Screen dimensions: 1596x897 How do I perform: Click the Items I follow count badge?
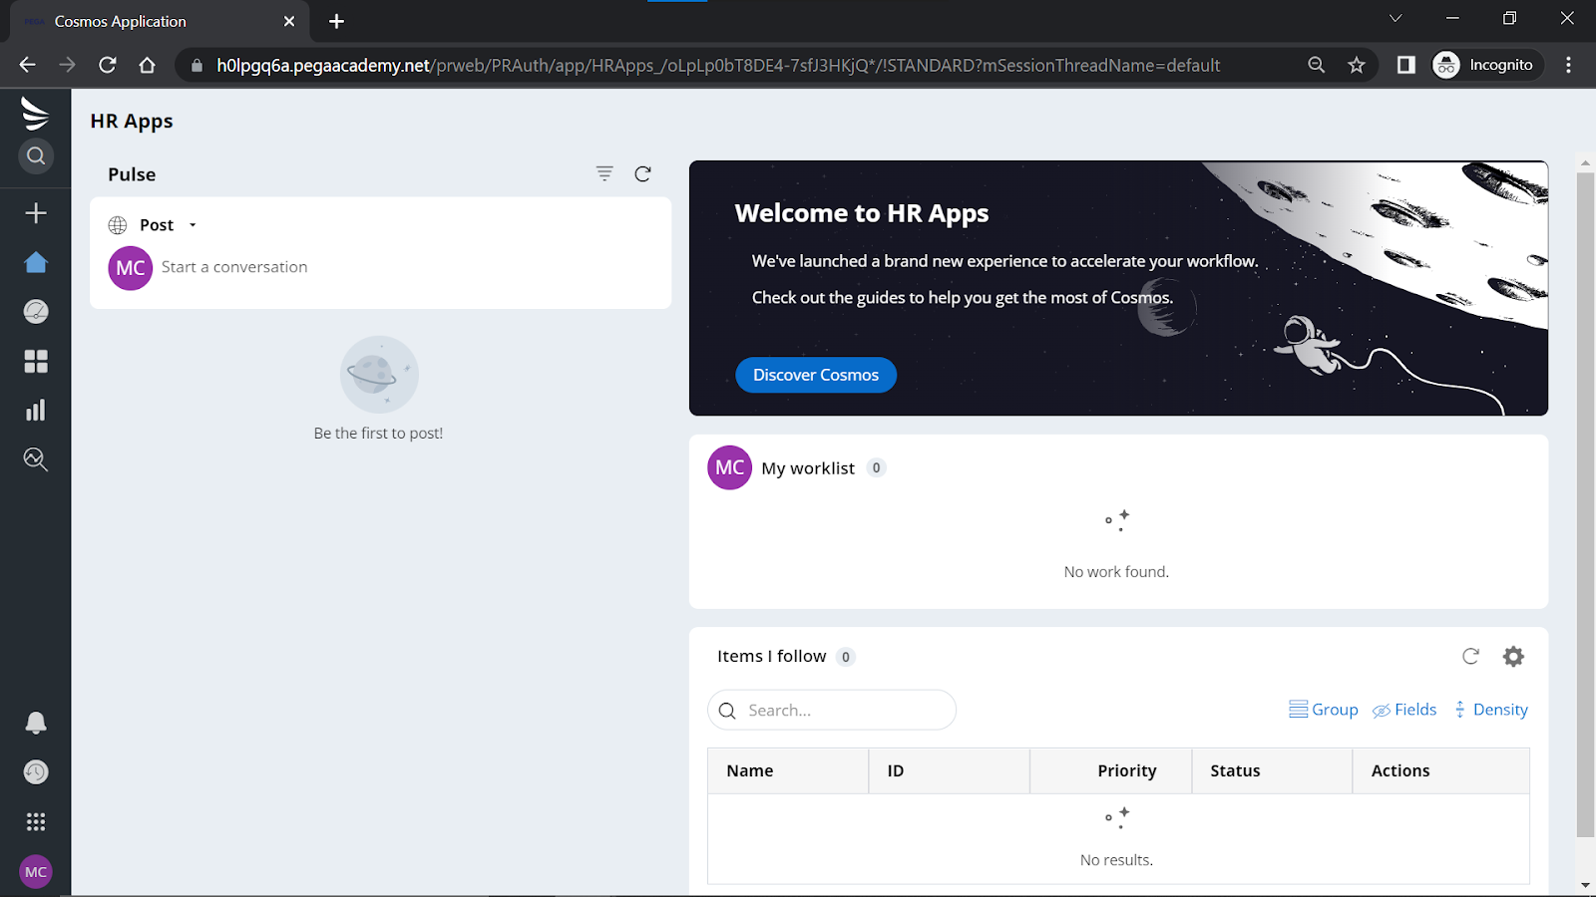pos(846,657)
